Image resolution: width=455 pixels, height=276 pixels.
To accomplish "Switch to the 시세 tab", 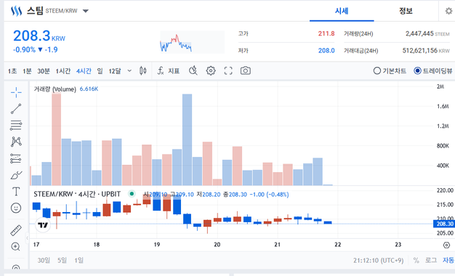I will [x=342, y=11].
